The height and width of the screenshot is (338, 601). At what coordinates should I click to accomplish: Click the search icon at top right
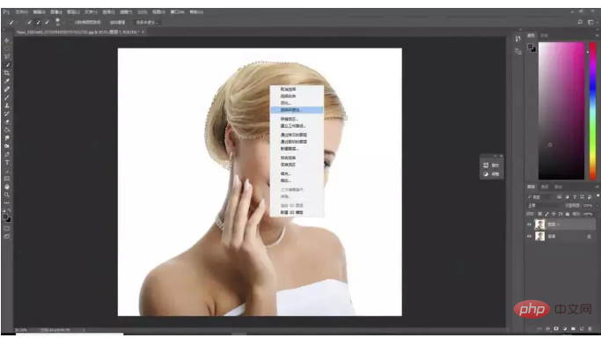point(580,22)
